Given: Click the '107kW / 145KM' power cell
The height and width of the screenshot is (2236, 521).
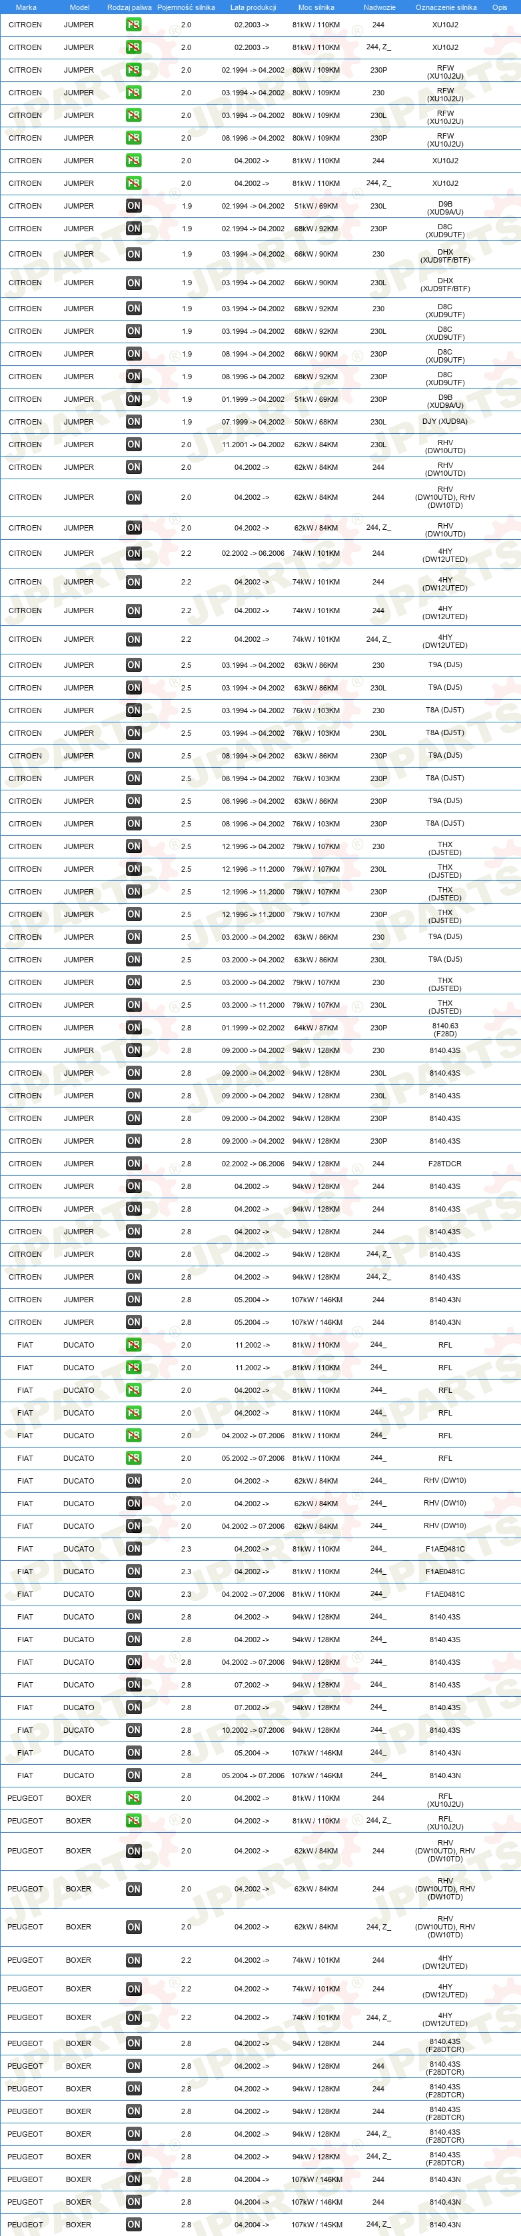Looking at the screenshot, I should [x=316, y=2225].
